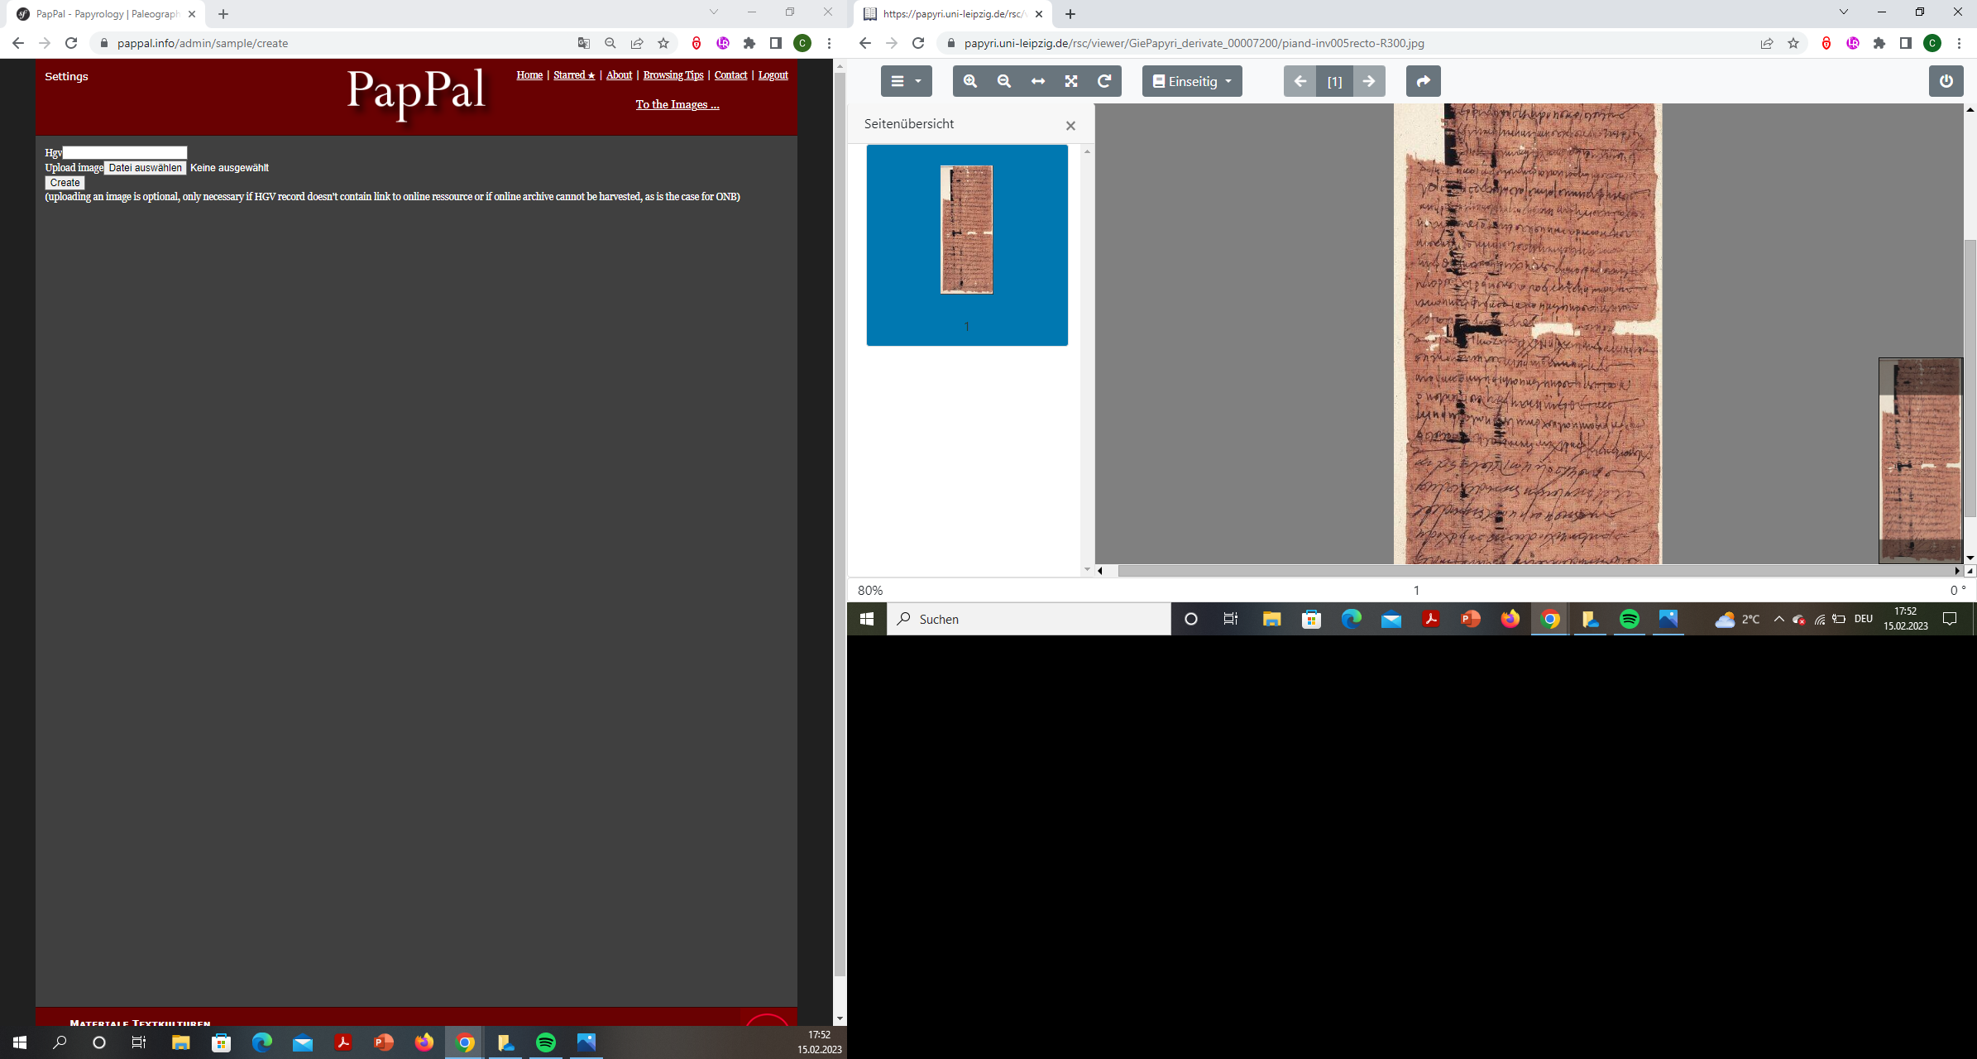Open translate icon in PapPal address bar

(x=584, y=43)
